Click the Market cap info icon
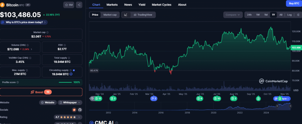This screenshot has height=124, width=302. pos(47,32)
